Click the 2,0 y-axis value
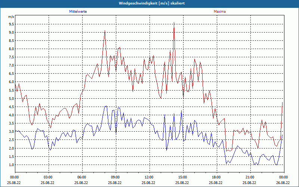This screenshot has height=187, width=299. point(12,148)
